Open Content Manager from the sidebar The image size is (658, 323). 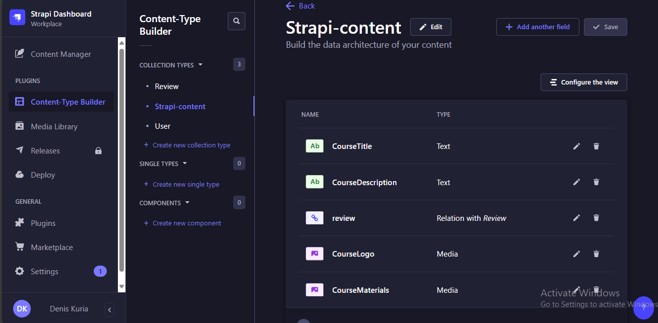coord(61,54)
